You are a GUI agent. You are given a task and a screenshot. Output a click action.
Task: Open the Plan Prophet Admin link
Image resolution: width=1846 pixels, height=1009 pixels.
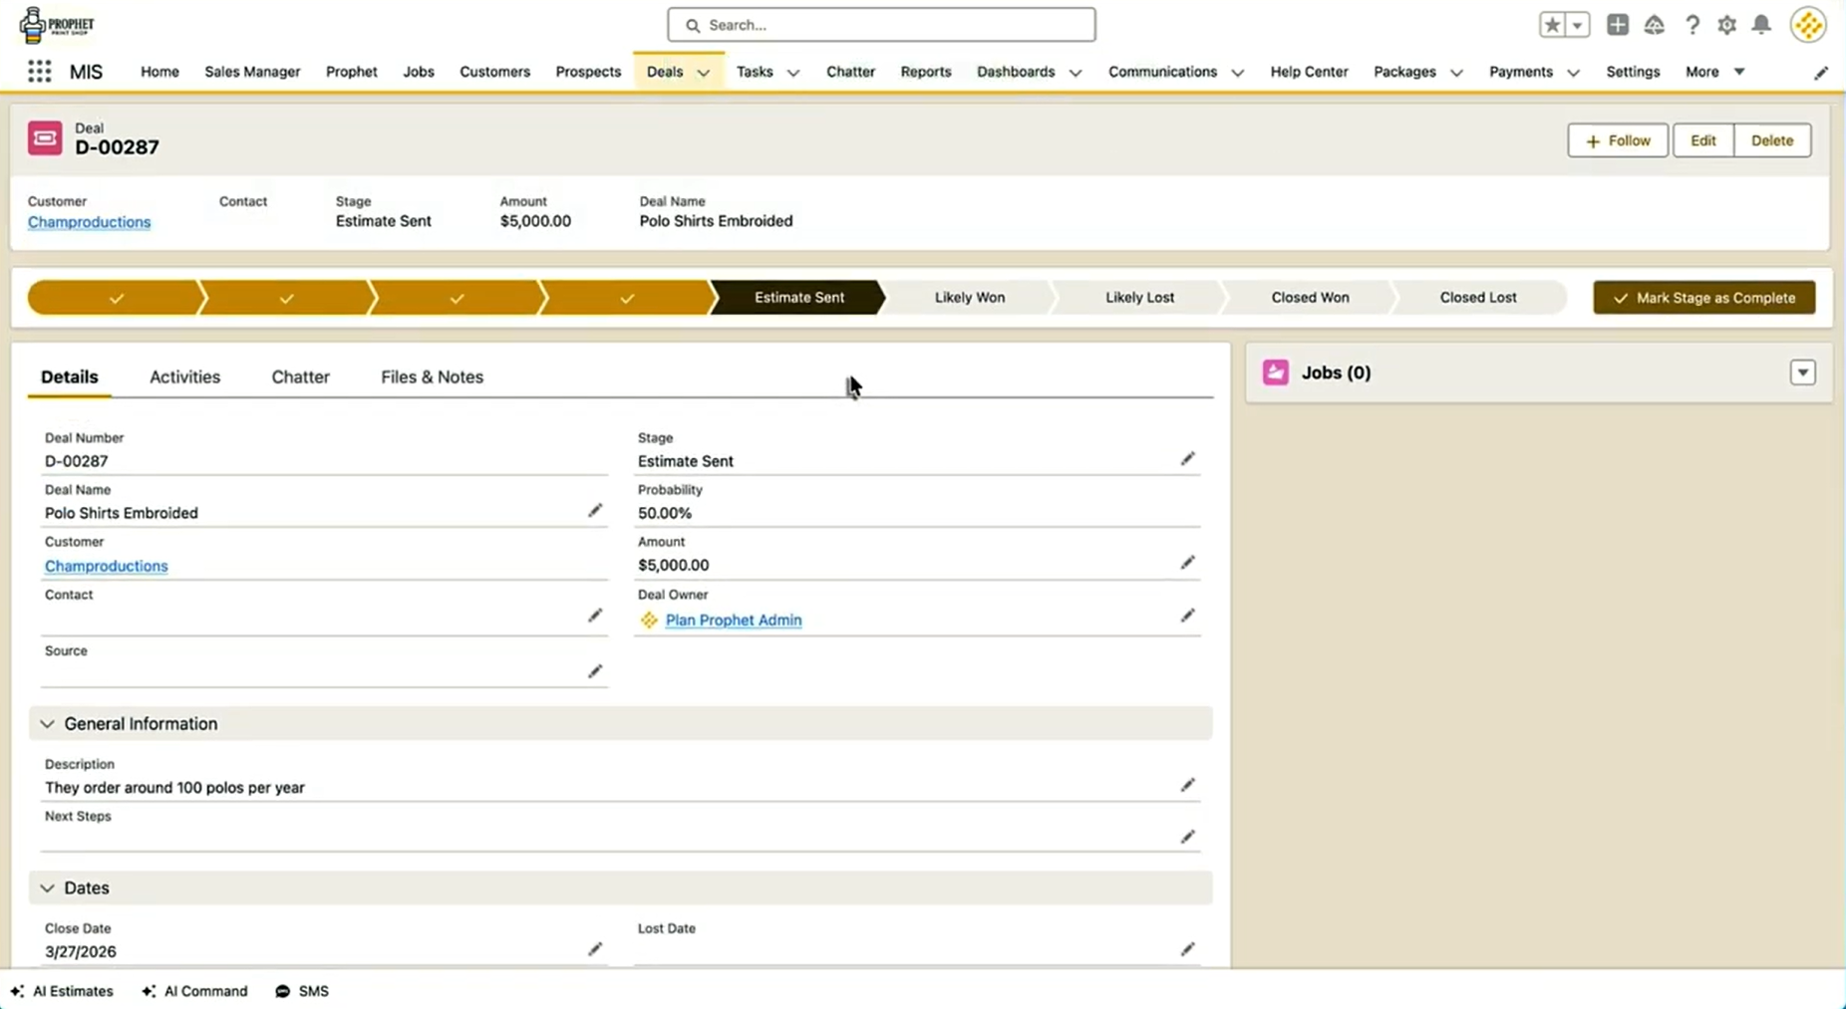[733, 620]
